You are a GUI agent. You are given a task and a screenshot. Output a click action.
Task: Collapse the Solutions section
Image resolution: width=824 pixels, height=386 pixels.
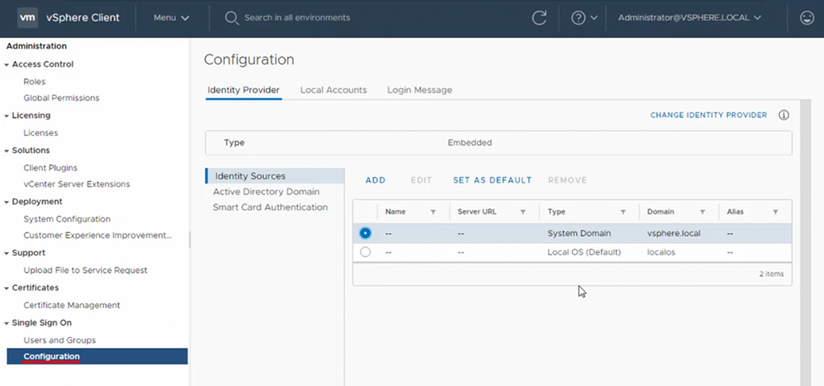click(x=6, y=151)
